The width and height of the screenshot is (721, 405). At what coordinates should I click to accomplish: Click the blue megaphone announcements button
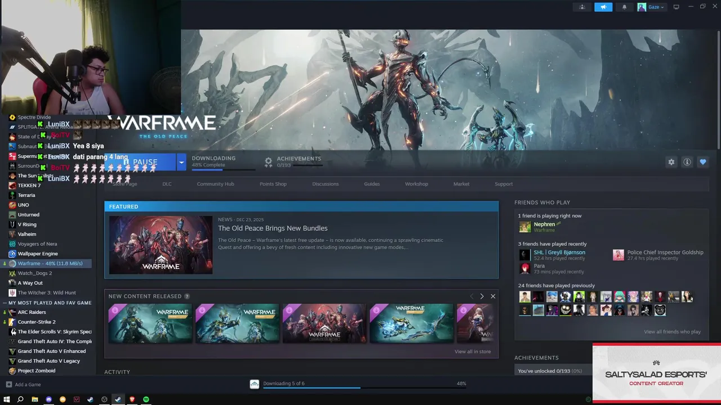(603, 7)
